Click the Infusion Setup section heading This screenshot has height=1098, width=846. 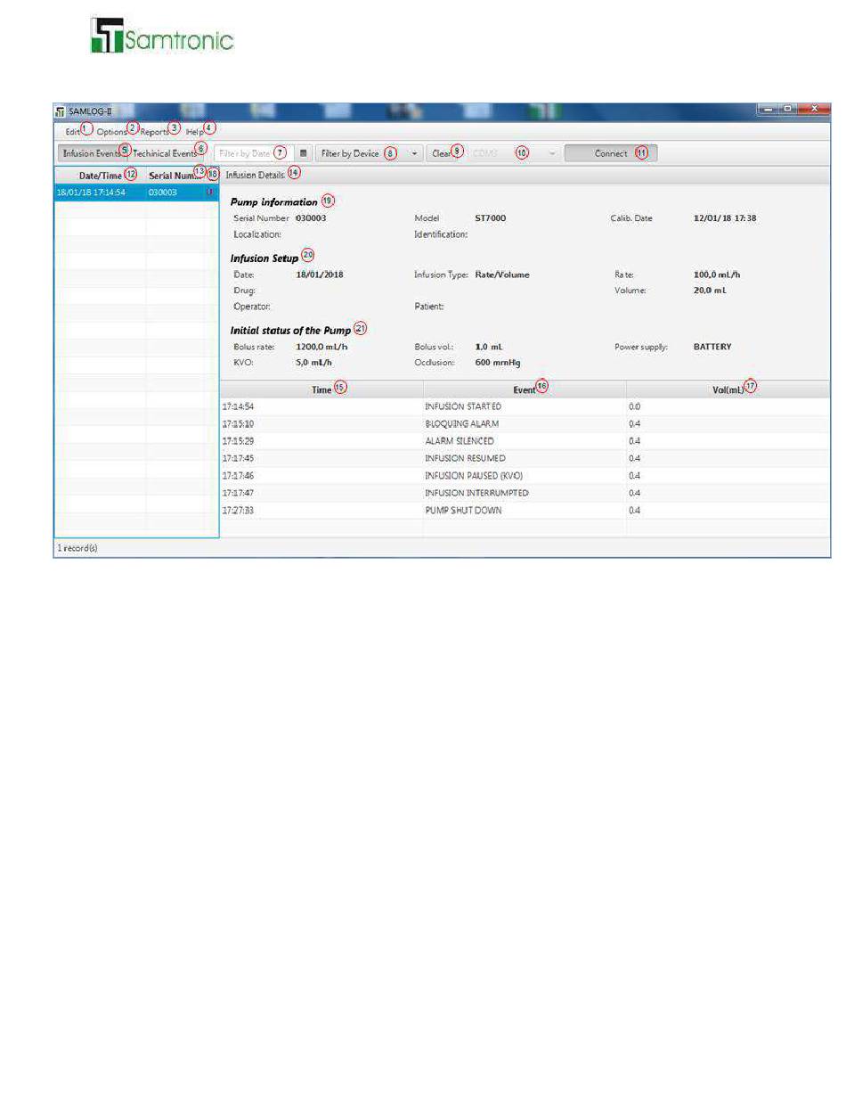point(264,258)
